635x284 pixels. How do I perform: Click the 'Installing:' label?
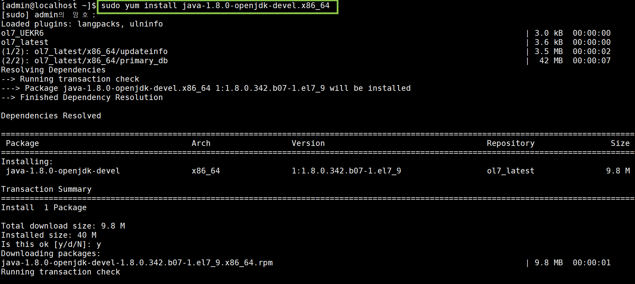tap(27, 162)
